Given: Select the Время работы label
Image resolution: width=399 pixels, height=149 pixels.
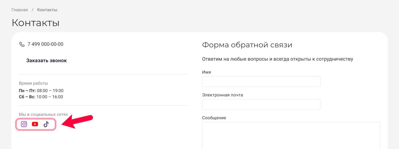Looking at the screenshot, I should [x=33, y=83].
